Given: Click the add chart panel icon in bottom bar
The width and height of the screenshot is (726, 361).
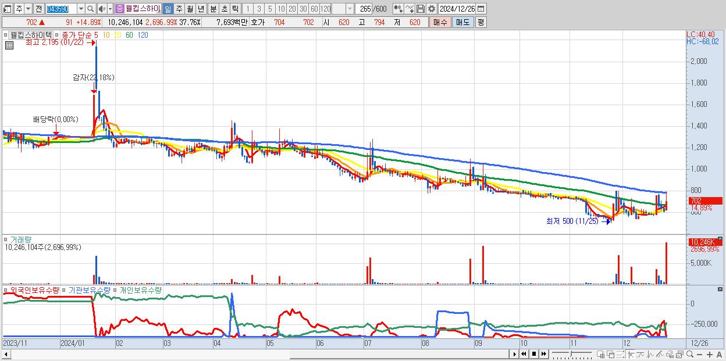Looking at the screenshot, I should 601,355.
